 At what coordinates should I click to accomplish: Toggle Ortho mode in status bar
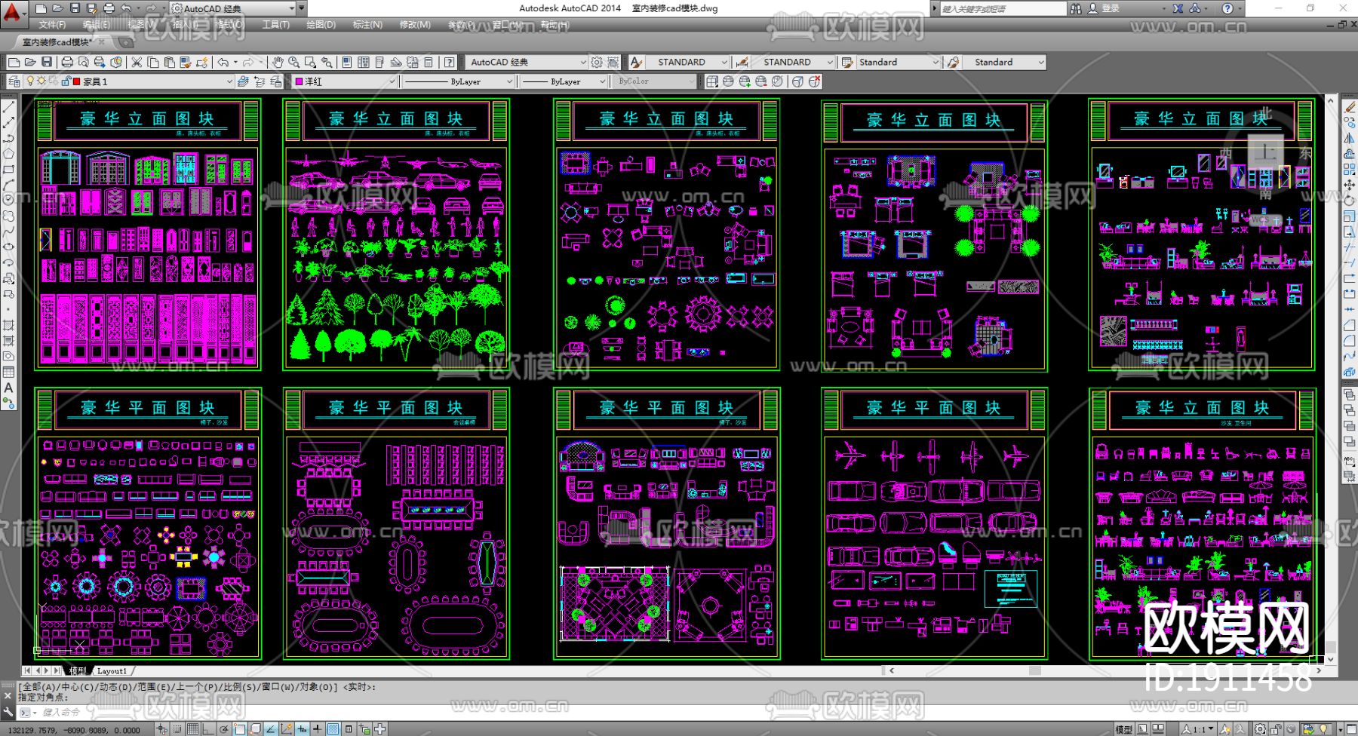(208, 728)
